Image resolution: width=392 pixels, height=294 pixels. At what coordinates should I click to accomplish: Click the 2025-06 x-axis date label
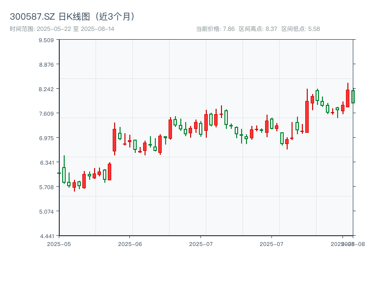pyautogui.click(x=130, y=244)
